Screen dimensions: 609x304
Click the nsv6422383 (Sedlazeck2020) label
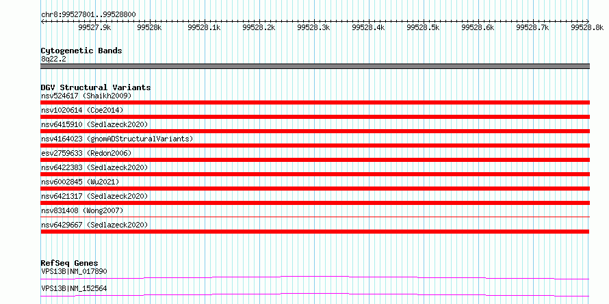[x=94, y=167]
